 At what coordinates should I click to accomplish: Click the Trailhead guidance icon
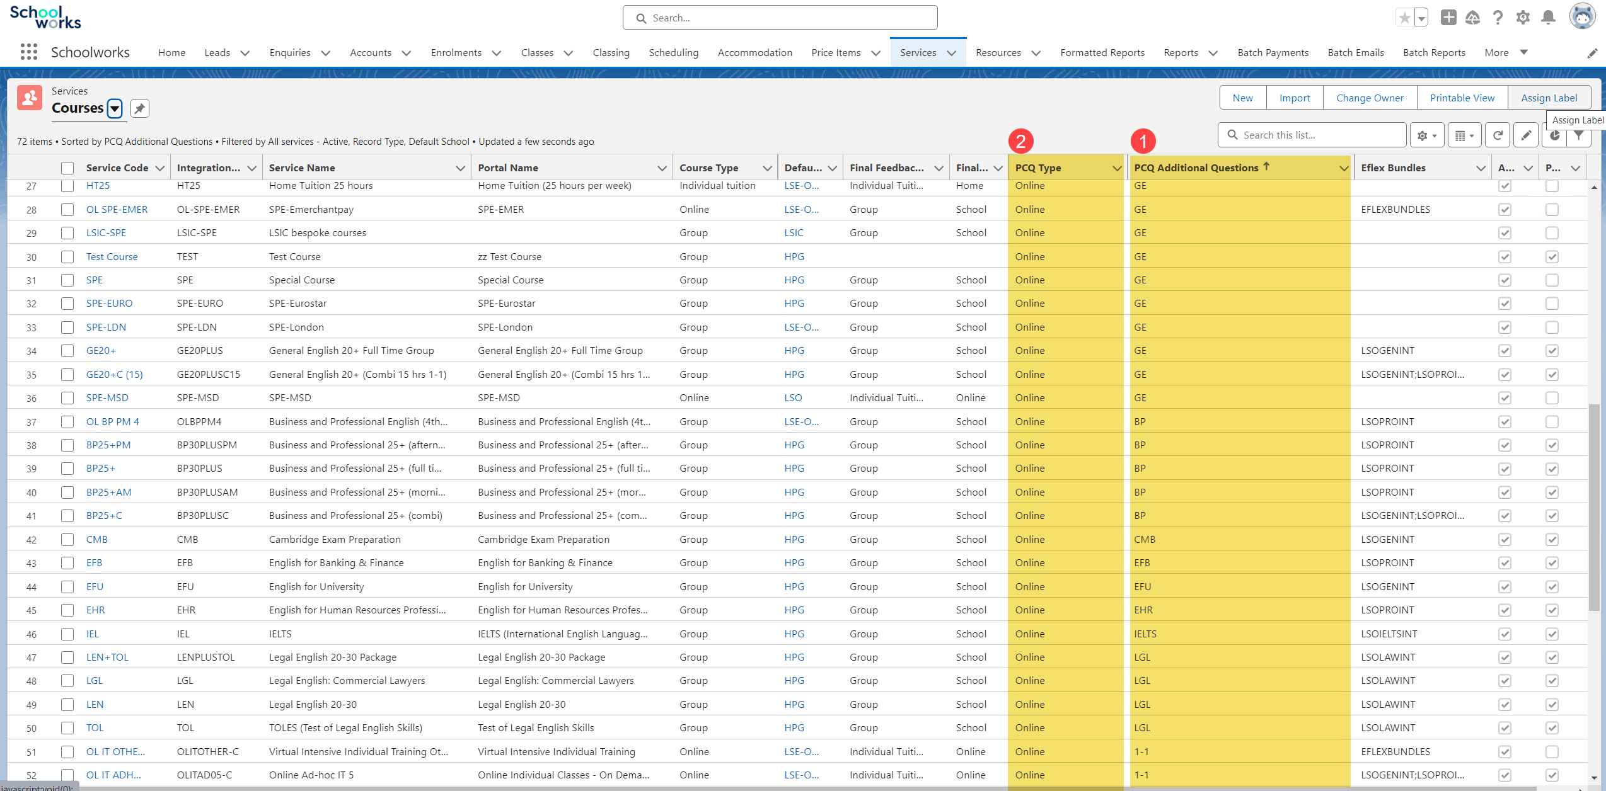(x=1472, y=18)
